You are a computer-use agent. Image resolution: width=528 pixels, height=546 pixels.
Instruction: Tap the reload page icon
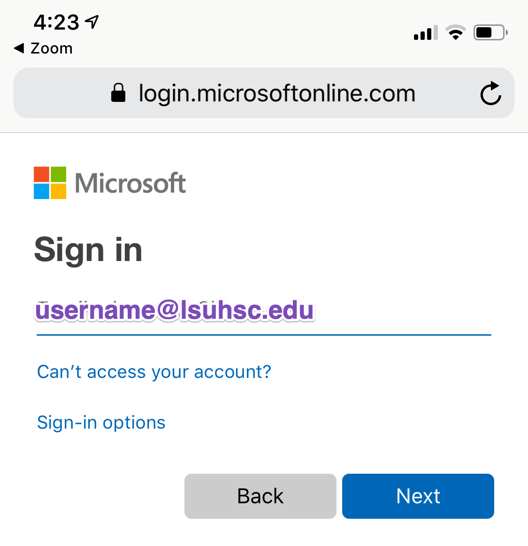[x=490, y=93]
